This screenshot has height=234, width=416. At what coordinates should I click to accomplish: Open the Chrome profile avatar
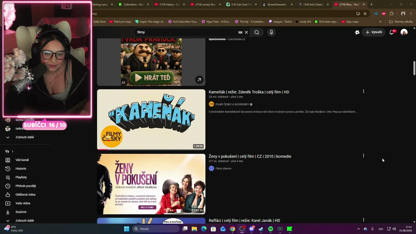403,14
